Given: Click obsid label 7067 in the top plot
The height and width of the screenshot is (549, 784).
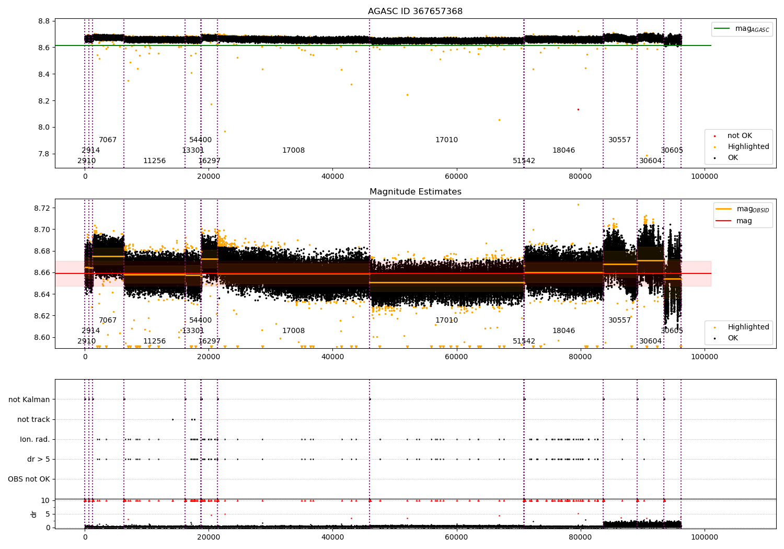Looking at the screenshot, I should 108,140.
